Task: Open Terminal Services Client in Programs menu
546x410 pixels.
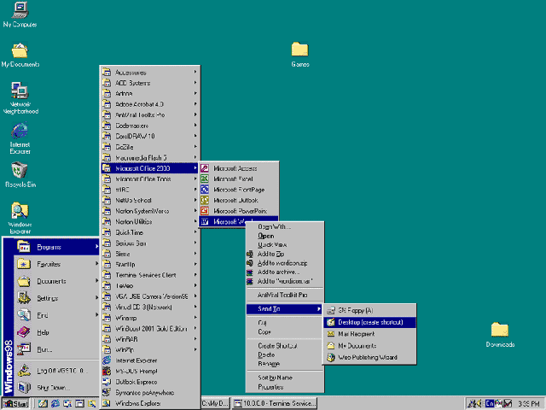Action: [150, 275]
